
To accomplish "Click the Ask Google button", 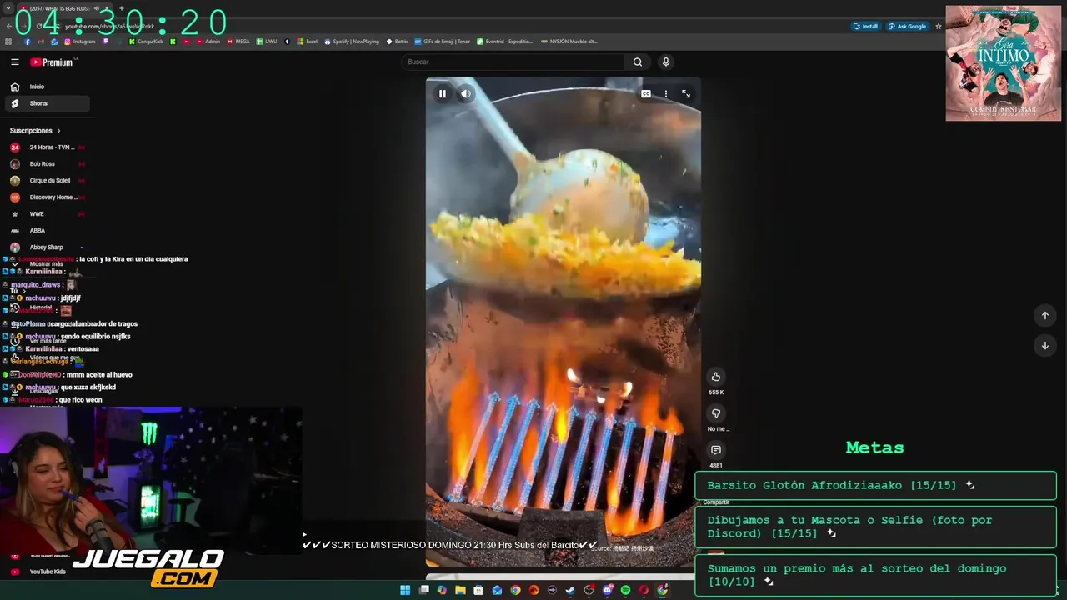I will 907,26.
